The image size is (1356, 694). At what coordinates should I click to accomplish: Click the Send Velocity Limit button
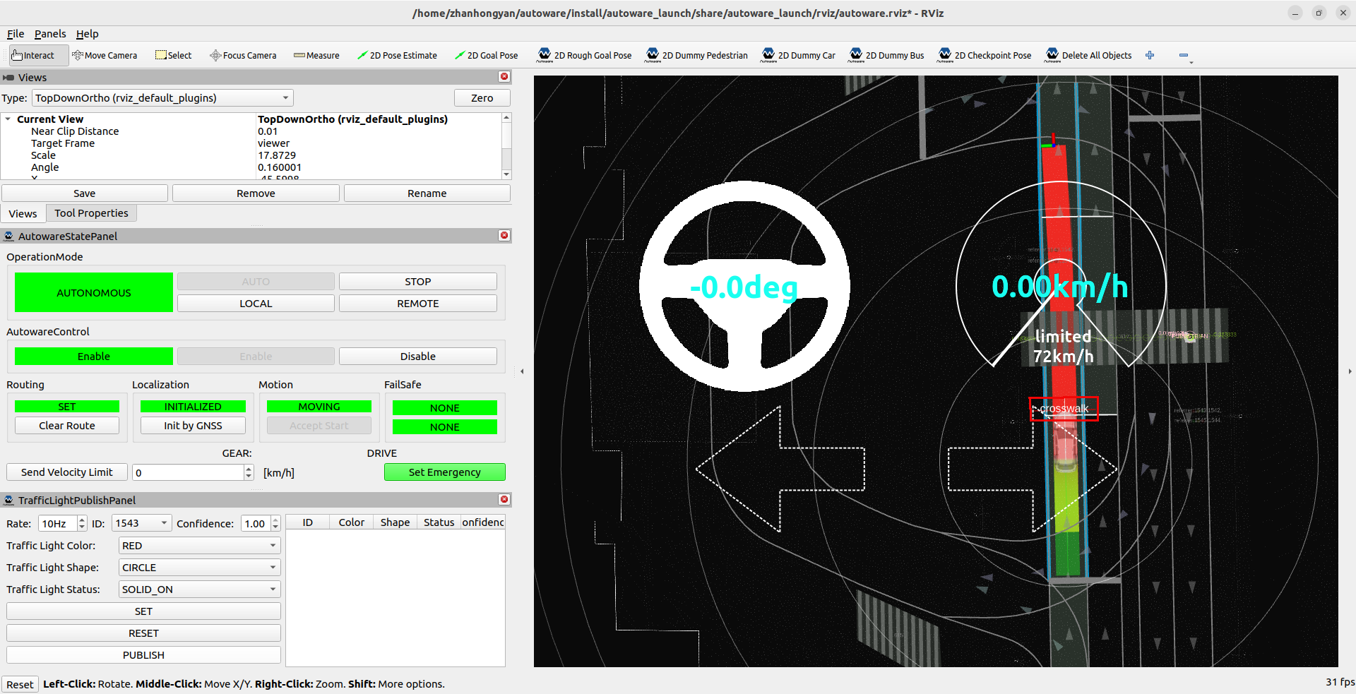click(67, 472)
